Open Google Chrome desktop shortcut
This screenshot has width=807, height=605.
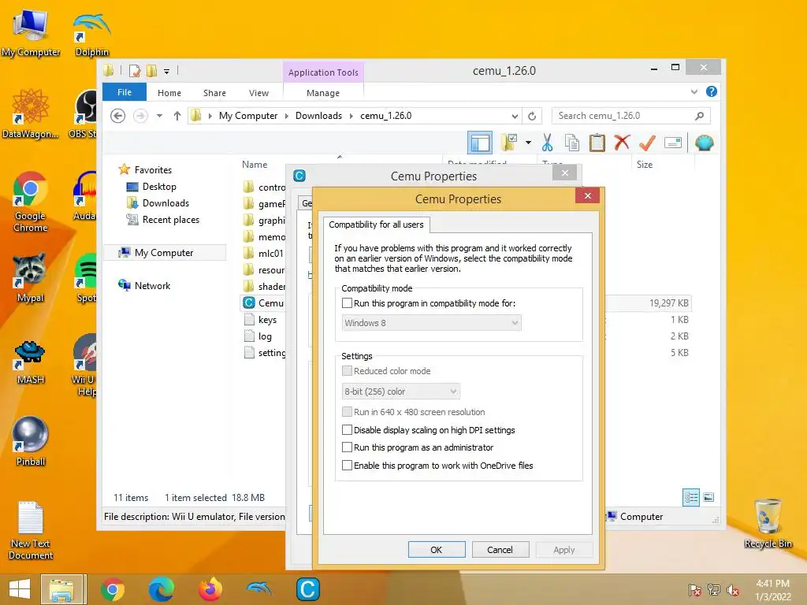coord(31,201)
